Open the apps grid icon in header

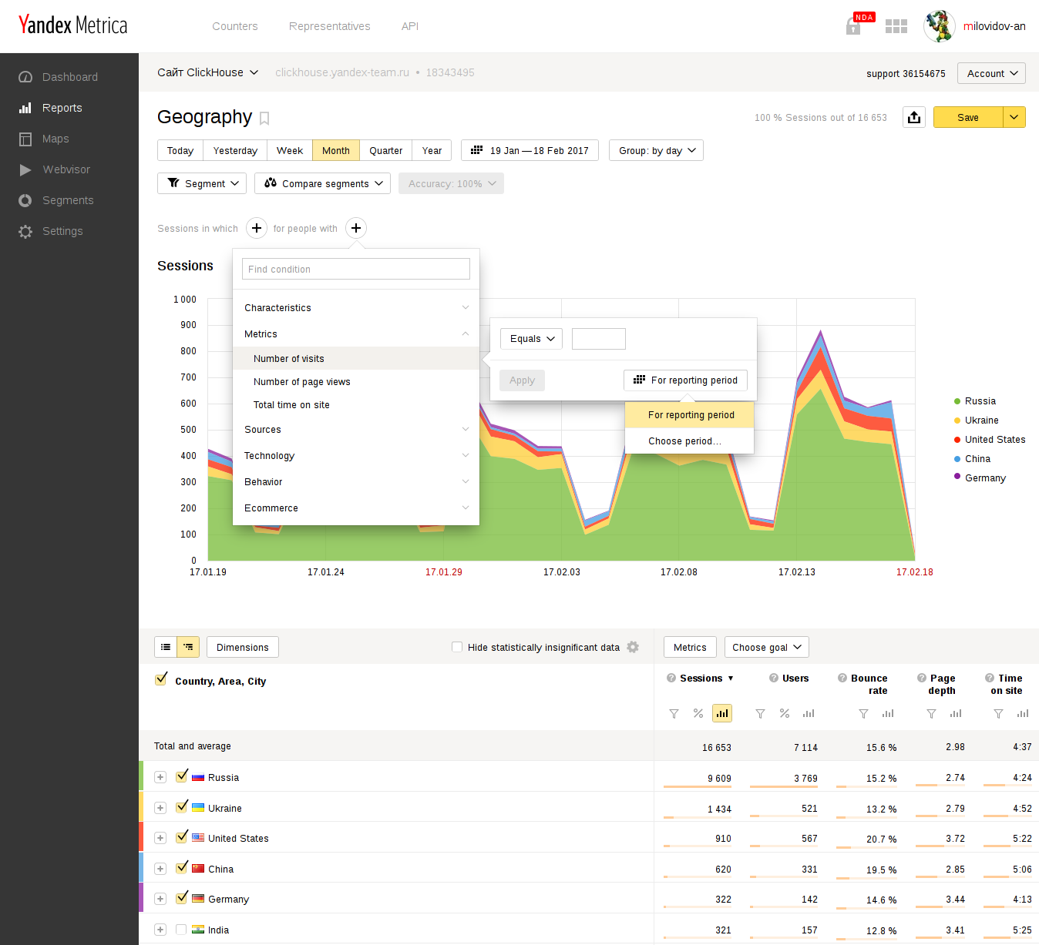click(896, 26)
